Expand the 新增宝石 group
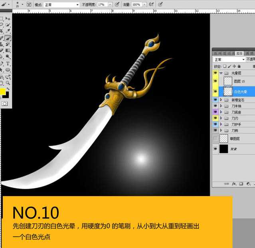 221,99
